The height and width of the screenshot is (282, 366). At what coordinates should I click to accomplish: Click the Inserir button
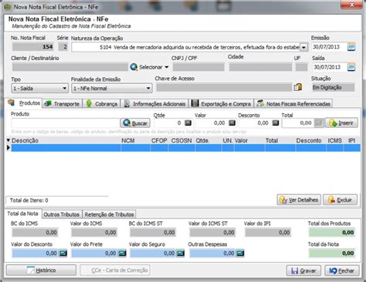tap(341, 123)
